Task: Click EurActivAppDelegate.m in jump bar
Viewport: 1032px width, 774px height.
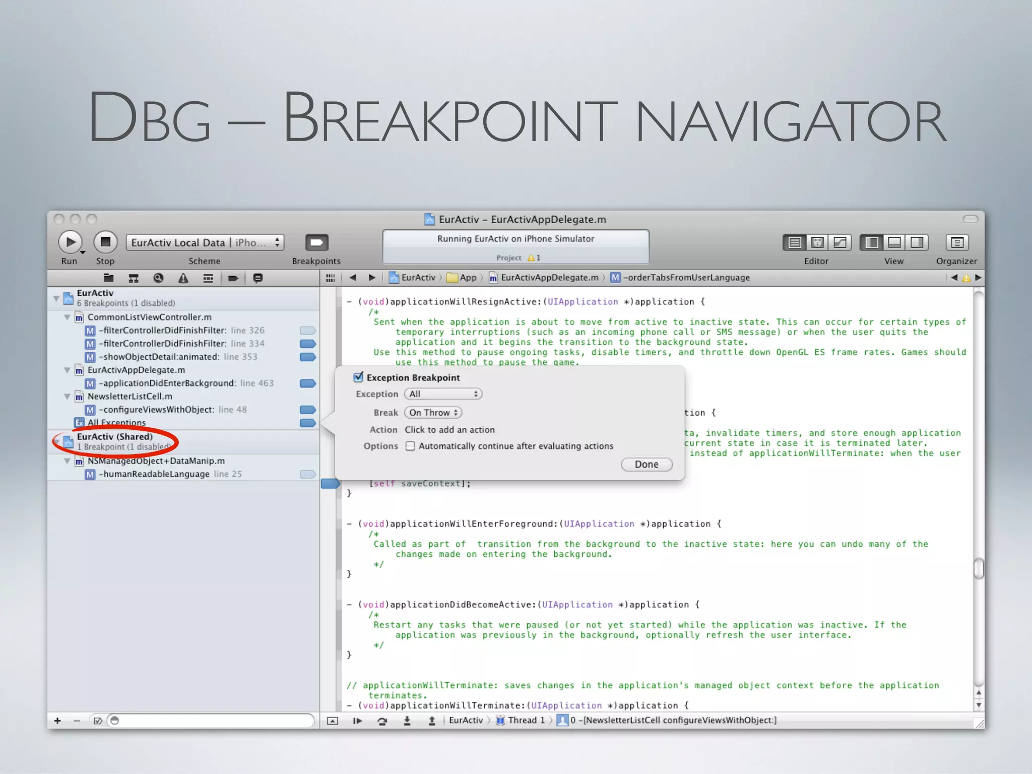Action: (544, 278)
